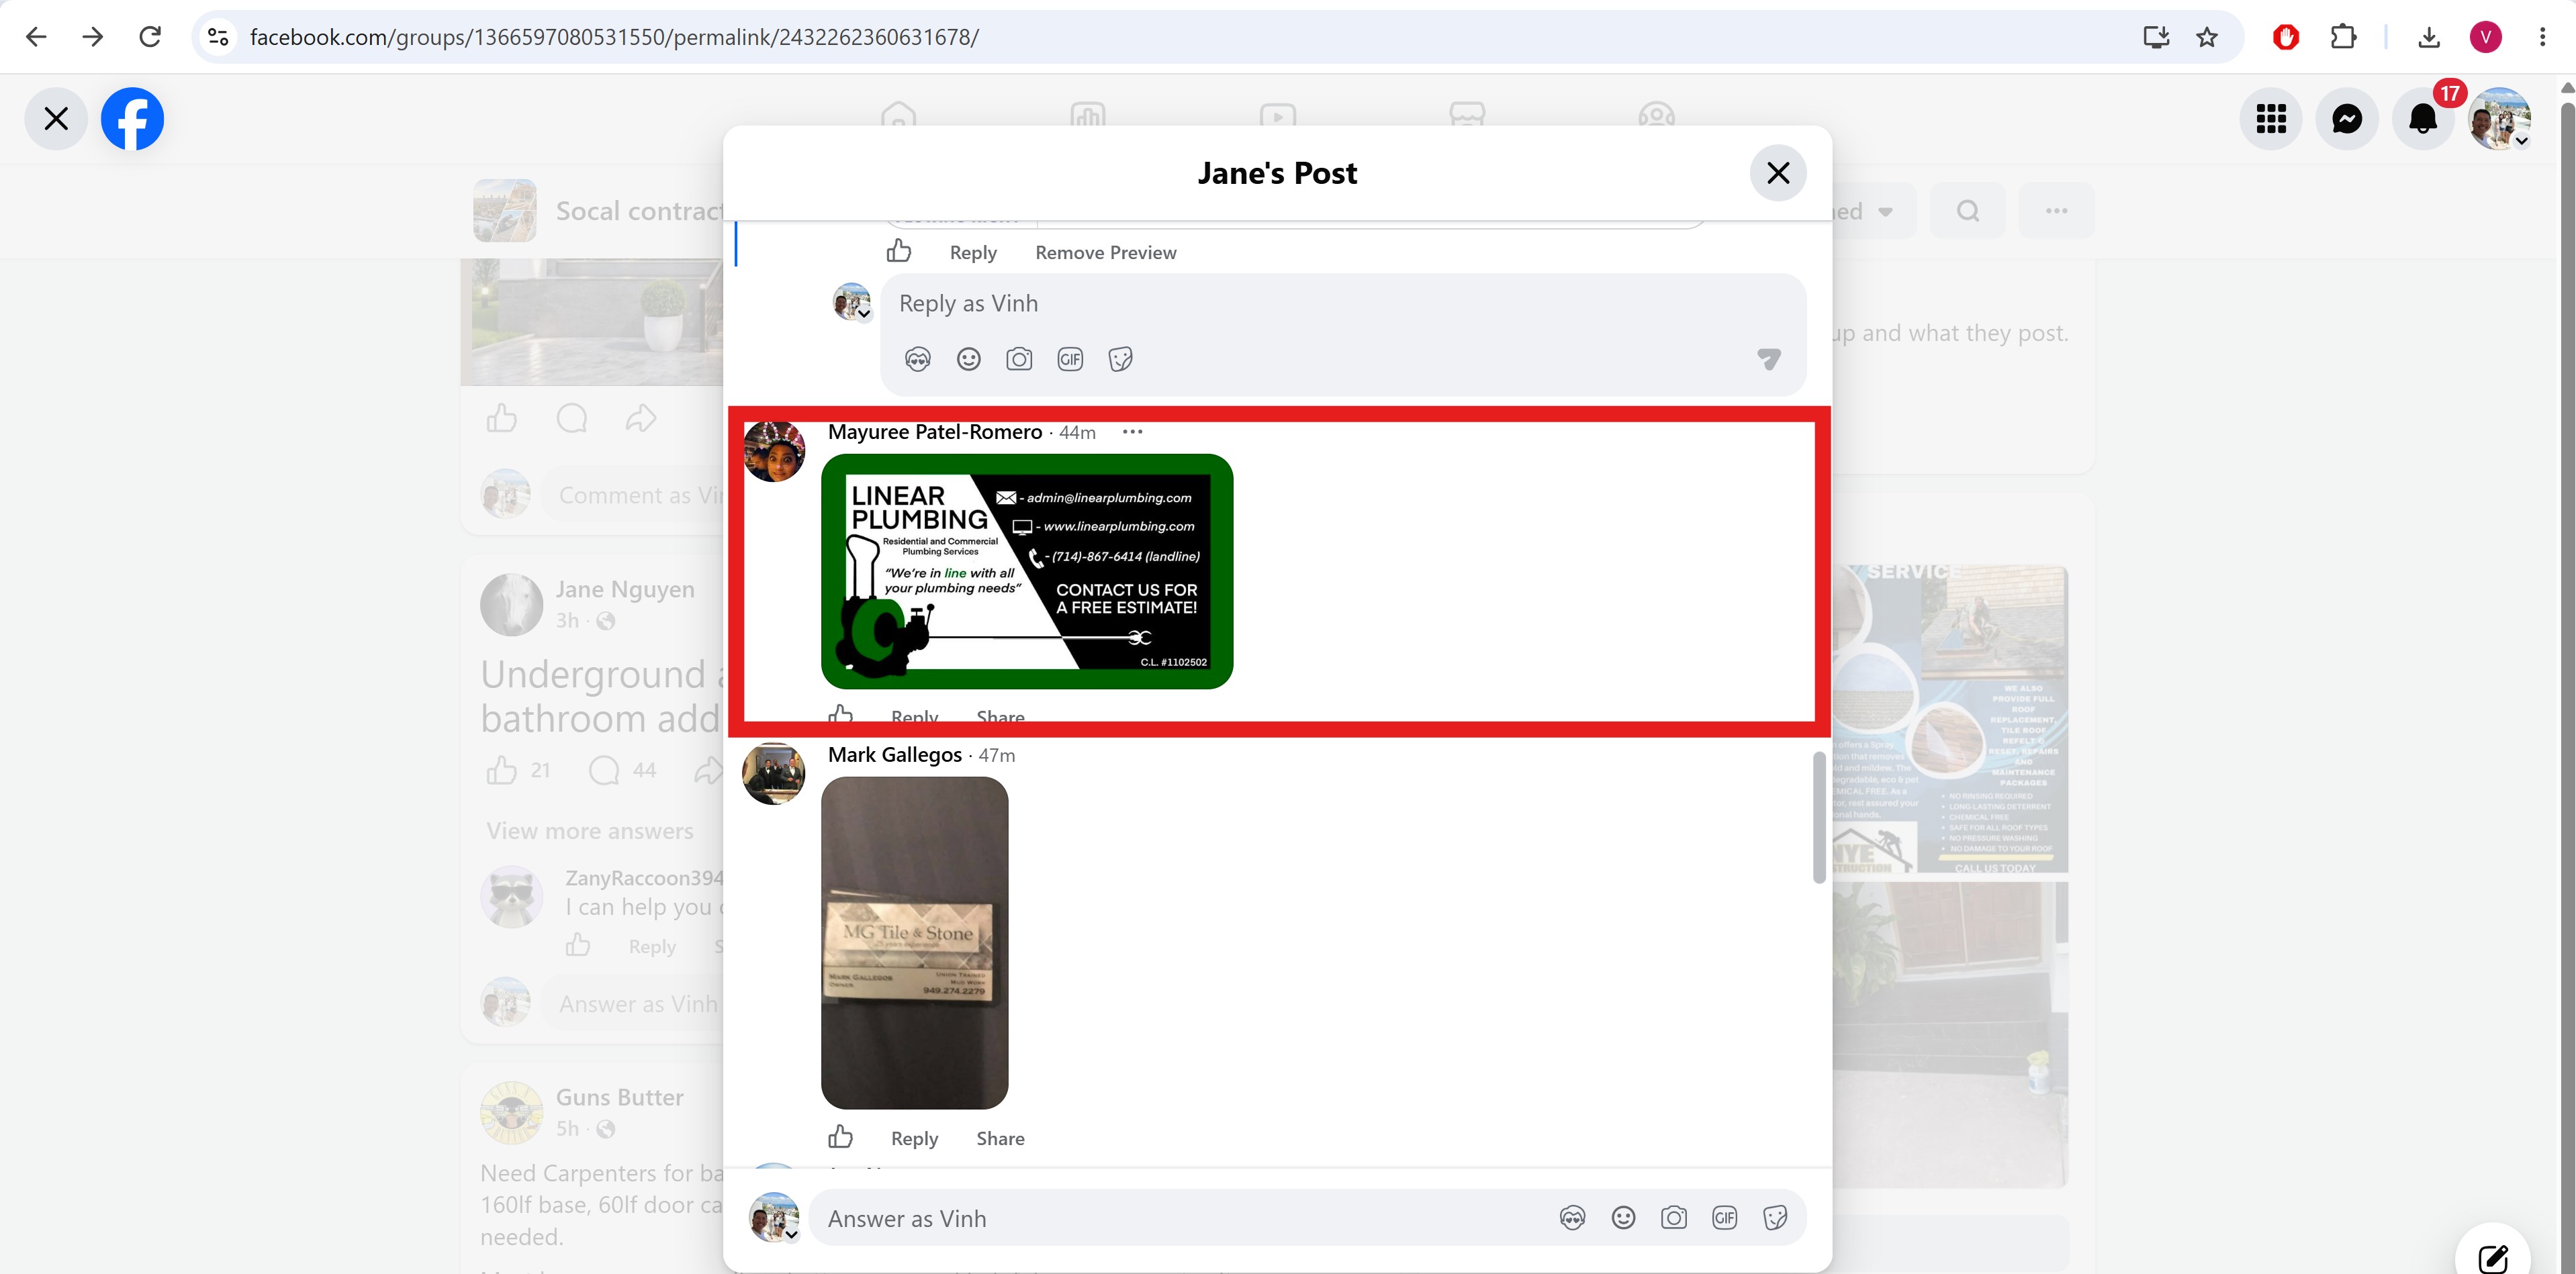Open Mark Gallegos's profile name
2576x1274 pixels.
(894, 754)
